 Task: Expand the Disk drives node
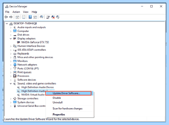11,35
